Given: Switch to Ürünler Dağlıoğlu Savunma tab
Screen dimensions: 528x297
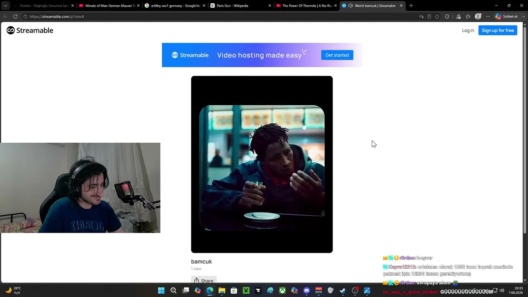Looking at the screenshot, I should (43, 6).
